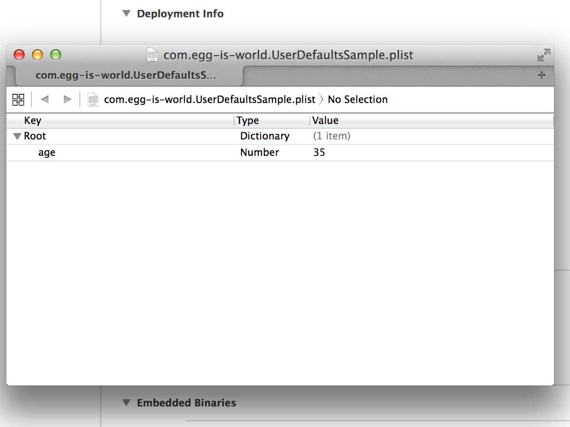Select the age key row

point(280,153)
